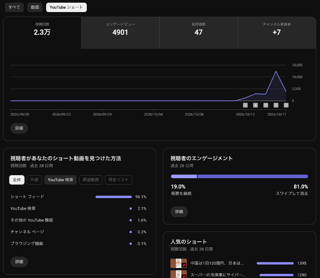
Task: Click the 19.0% 視聴を継続 bar segment
Action: [184, 177]
